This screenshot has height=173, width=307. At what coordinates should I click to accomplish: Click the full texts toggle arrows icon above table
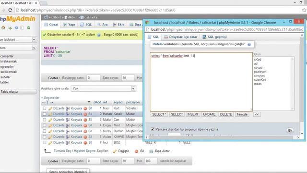[x=47, y=102]
